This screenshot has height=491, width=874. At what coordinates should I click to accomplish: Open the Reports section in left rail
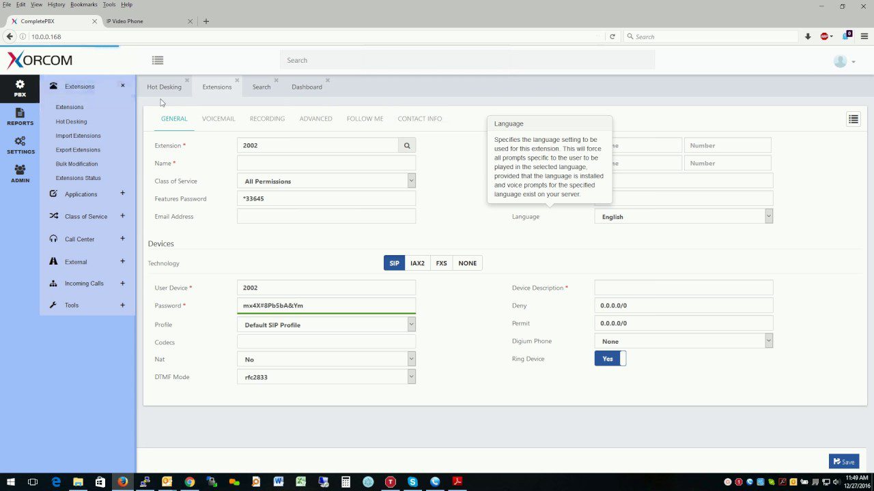[x=20, y=117]
